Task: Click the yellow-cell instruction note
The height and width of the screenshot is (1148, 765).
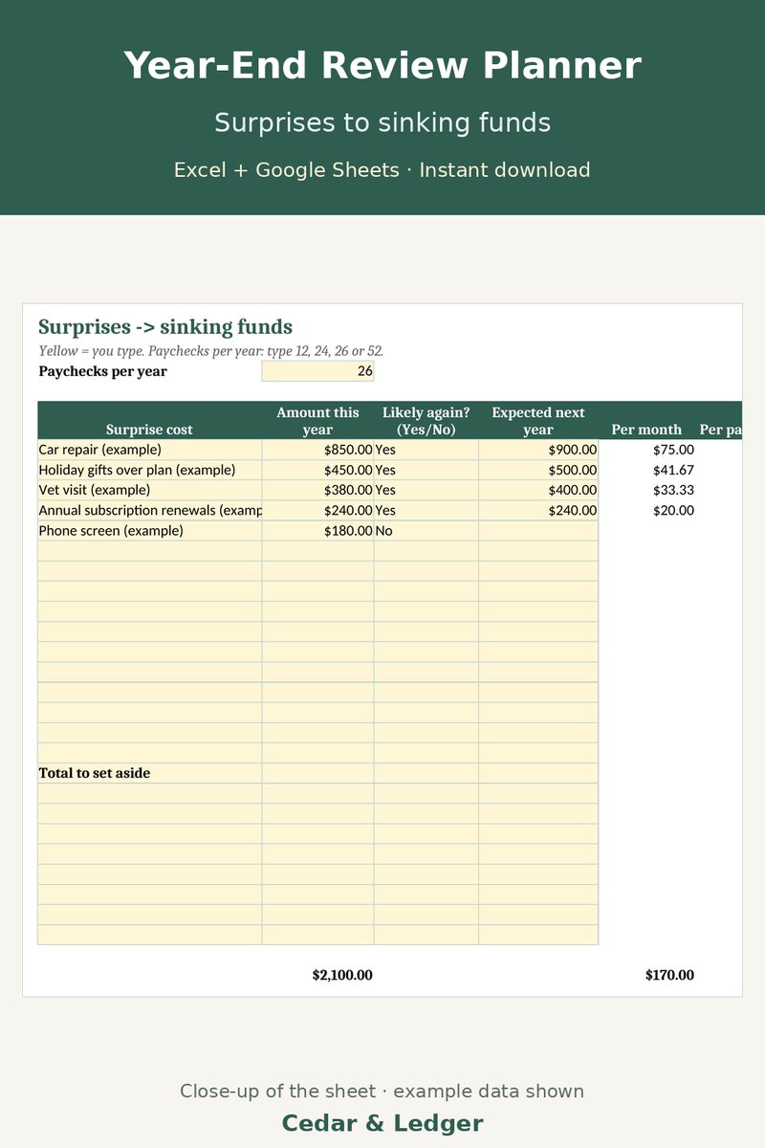Action: coord(210,351)
